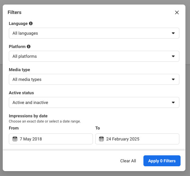Image resolution: width=190 pixels, height=176 pixels.
Task: Open the 'All languages' dropdown
Action: 94,33
